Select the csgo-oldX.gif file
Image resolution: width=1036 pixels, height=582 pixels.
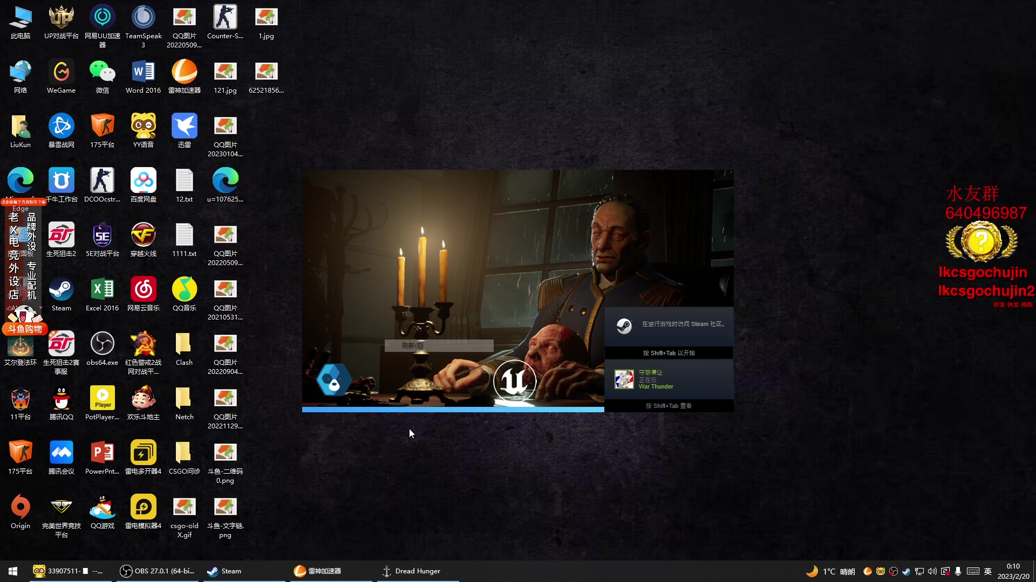(x=185, y=516)
